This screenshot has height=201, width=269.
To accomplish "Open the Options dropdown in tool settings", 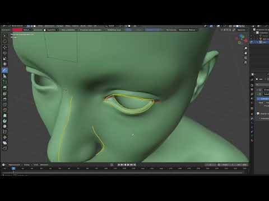I will [x=242, y=30].
